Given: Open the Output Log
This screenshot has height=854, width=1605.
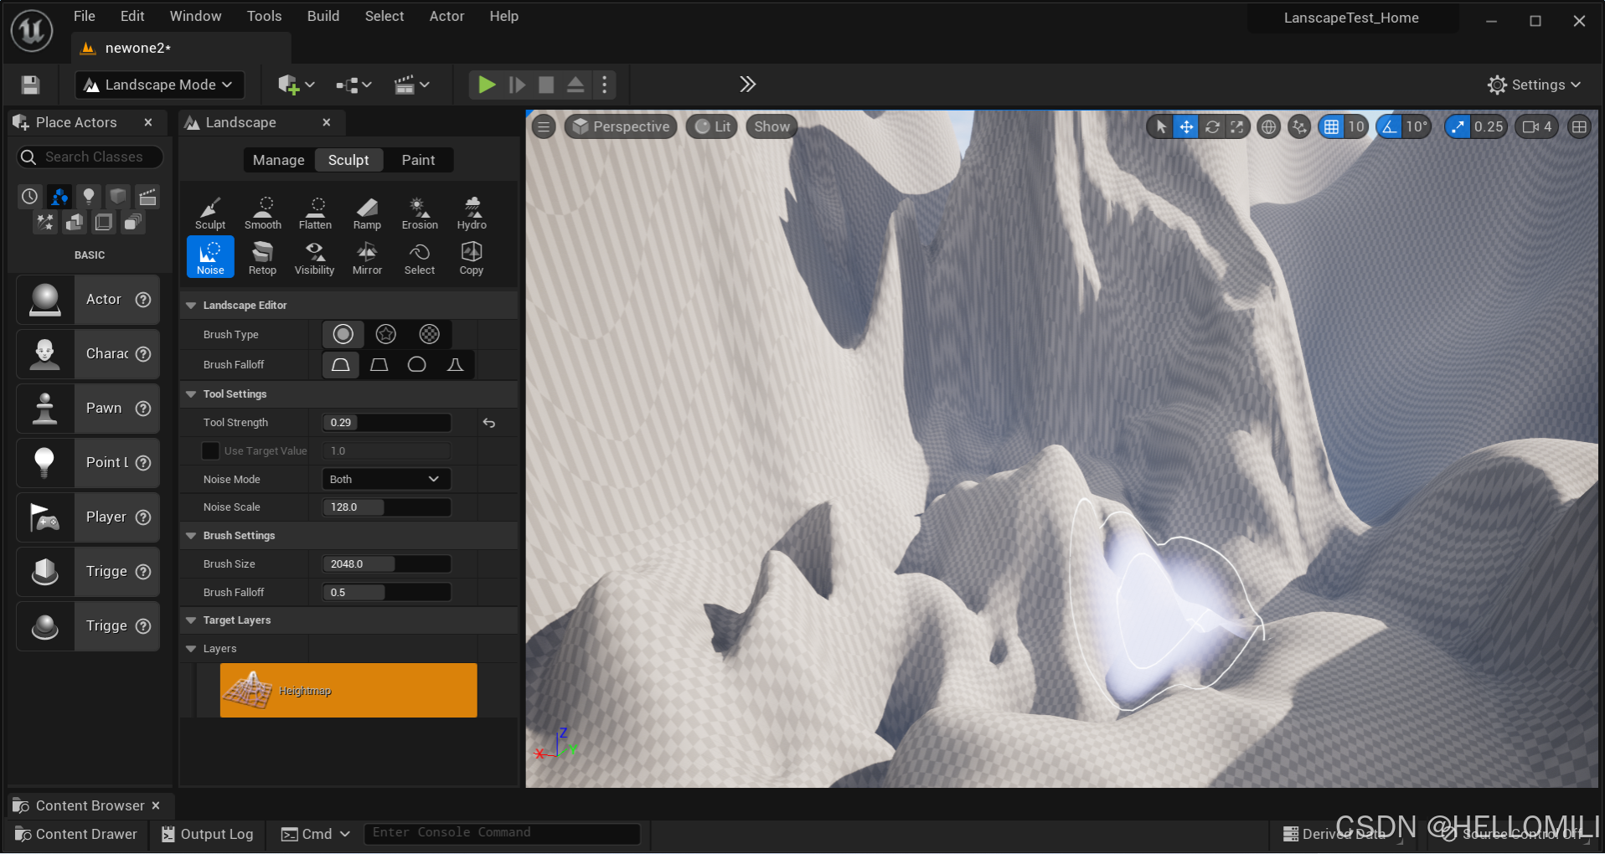Looking at the screenshot, I should pos(207,835).
